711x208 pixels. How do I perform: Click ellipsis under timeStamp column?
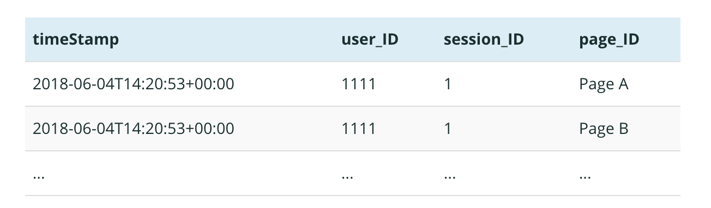[39, 176]
